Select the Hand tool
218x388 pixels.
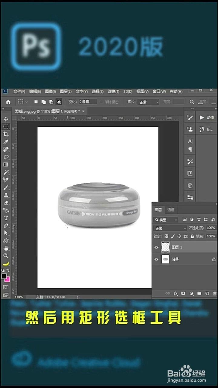click(6, 248)
